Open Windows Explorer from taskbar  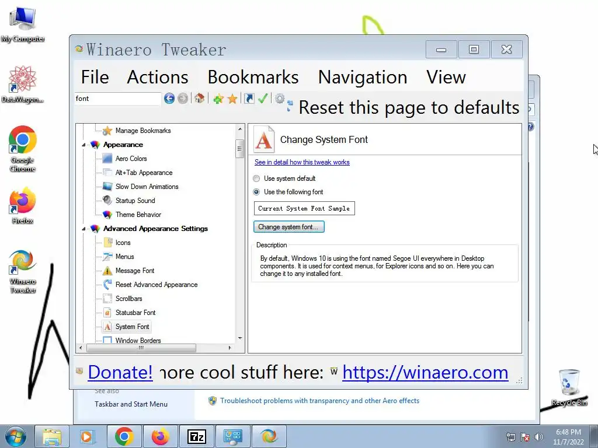pos(52,436)
